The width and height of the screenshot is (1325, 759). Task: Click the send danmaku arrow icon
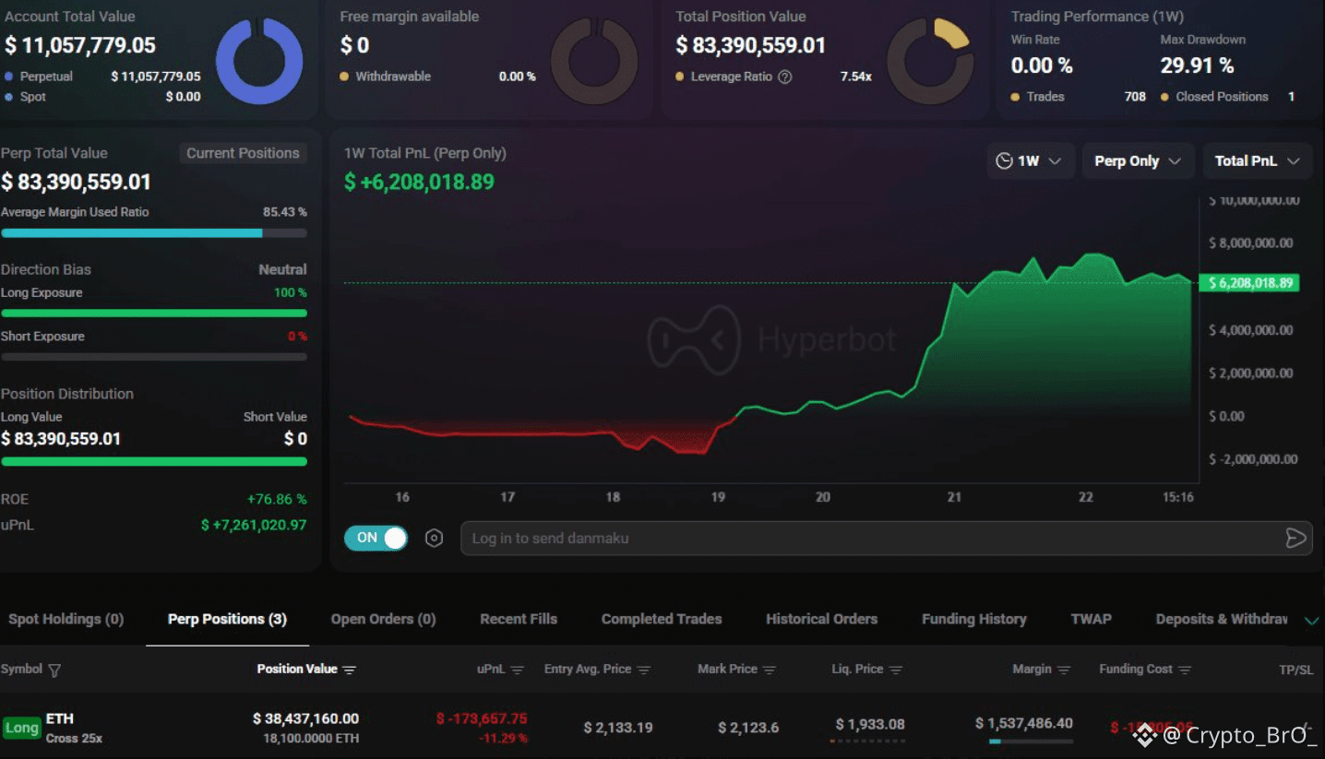[x=1295, y=538]
